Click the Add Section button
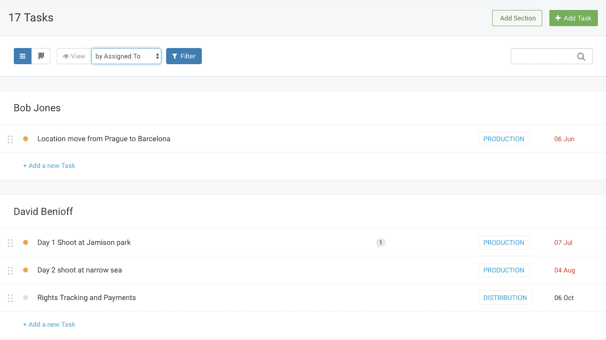The image size is (606, 340). coord(517,18)
